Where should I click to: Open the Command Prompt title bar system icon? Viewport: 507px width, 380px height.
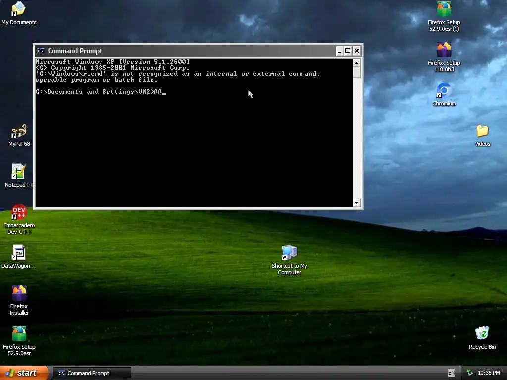pos(41,51)
